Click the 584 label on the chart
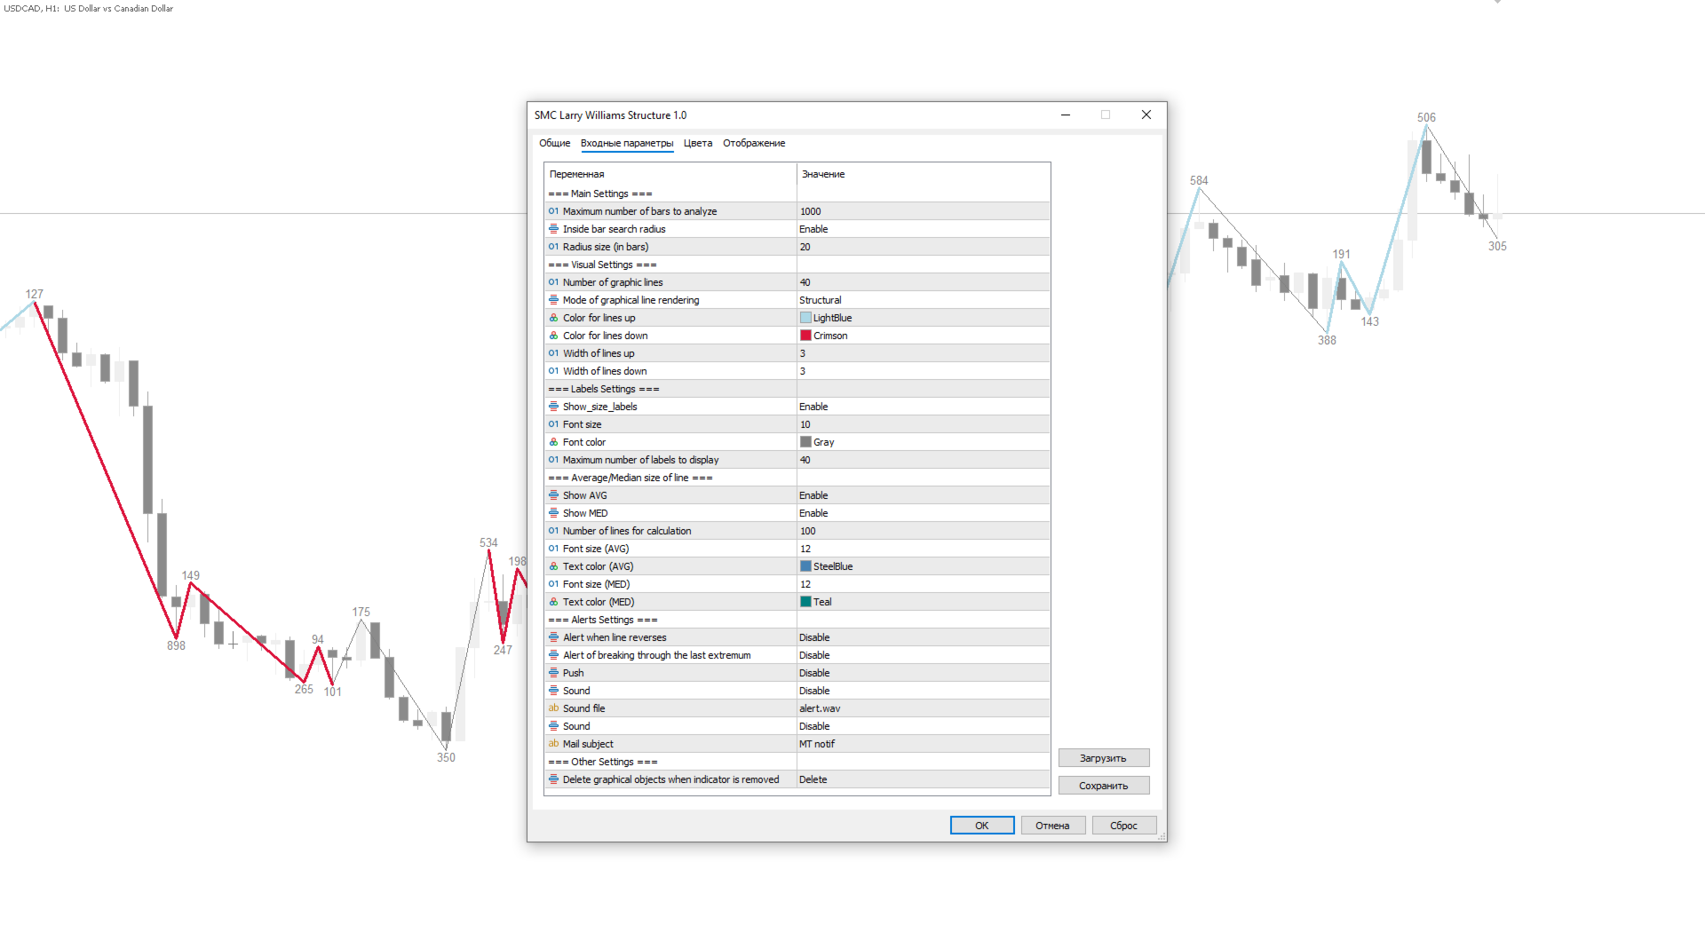This screenshot has height=941, width=1705. pos(1199,180)
